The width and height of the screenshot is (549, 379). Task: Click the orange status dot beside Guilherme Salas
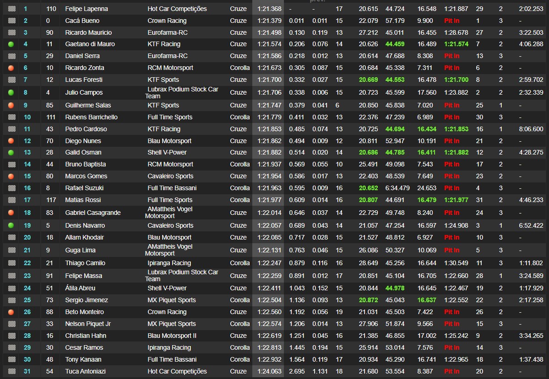[11, 105]
